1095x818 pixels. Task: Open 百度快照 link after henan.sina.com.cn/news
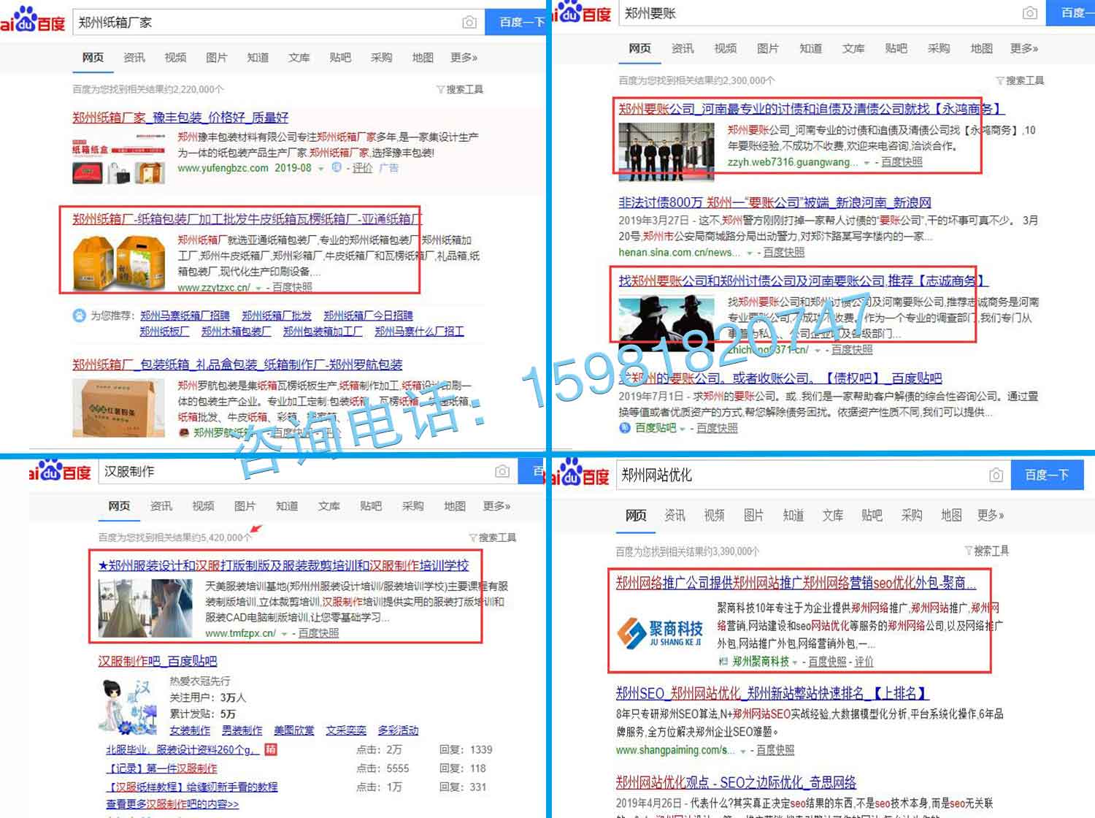[784, 253]
